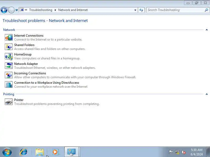Click 'Troubleshoot Ethernet, wireless, or other network adapters.' text
The image size is (210, 157).
tap(55, 68)
